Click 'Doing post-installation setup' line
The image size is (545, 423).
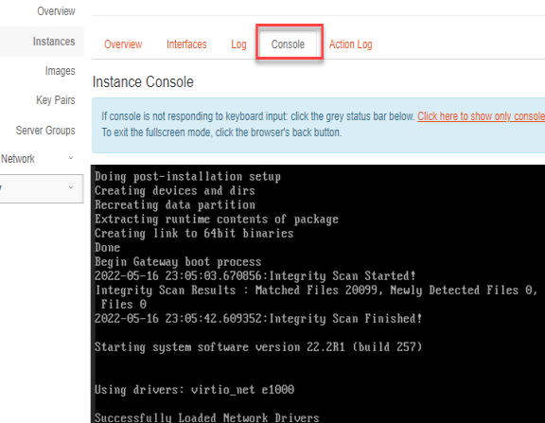tap(187, 177)
